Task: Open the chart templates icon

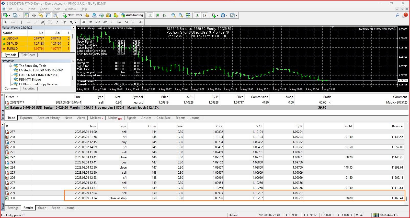Action: point(232,15)
